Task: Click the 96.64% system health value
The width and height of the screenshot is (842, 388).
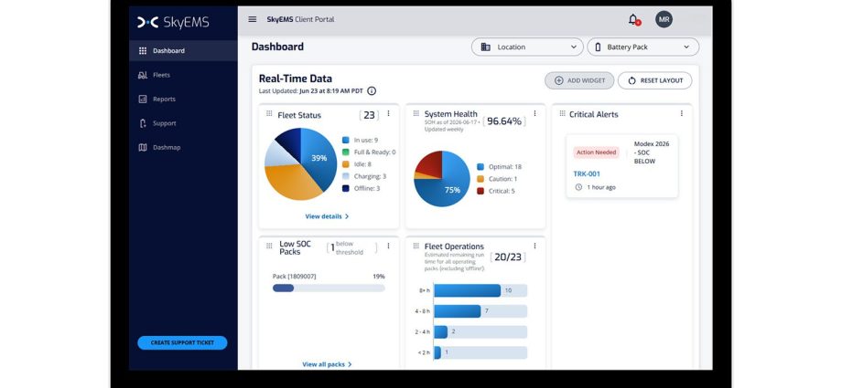Action: click(504, 121)
